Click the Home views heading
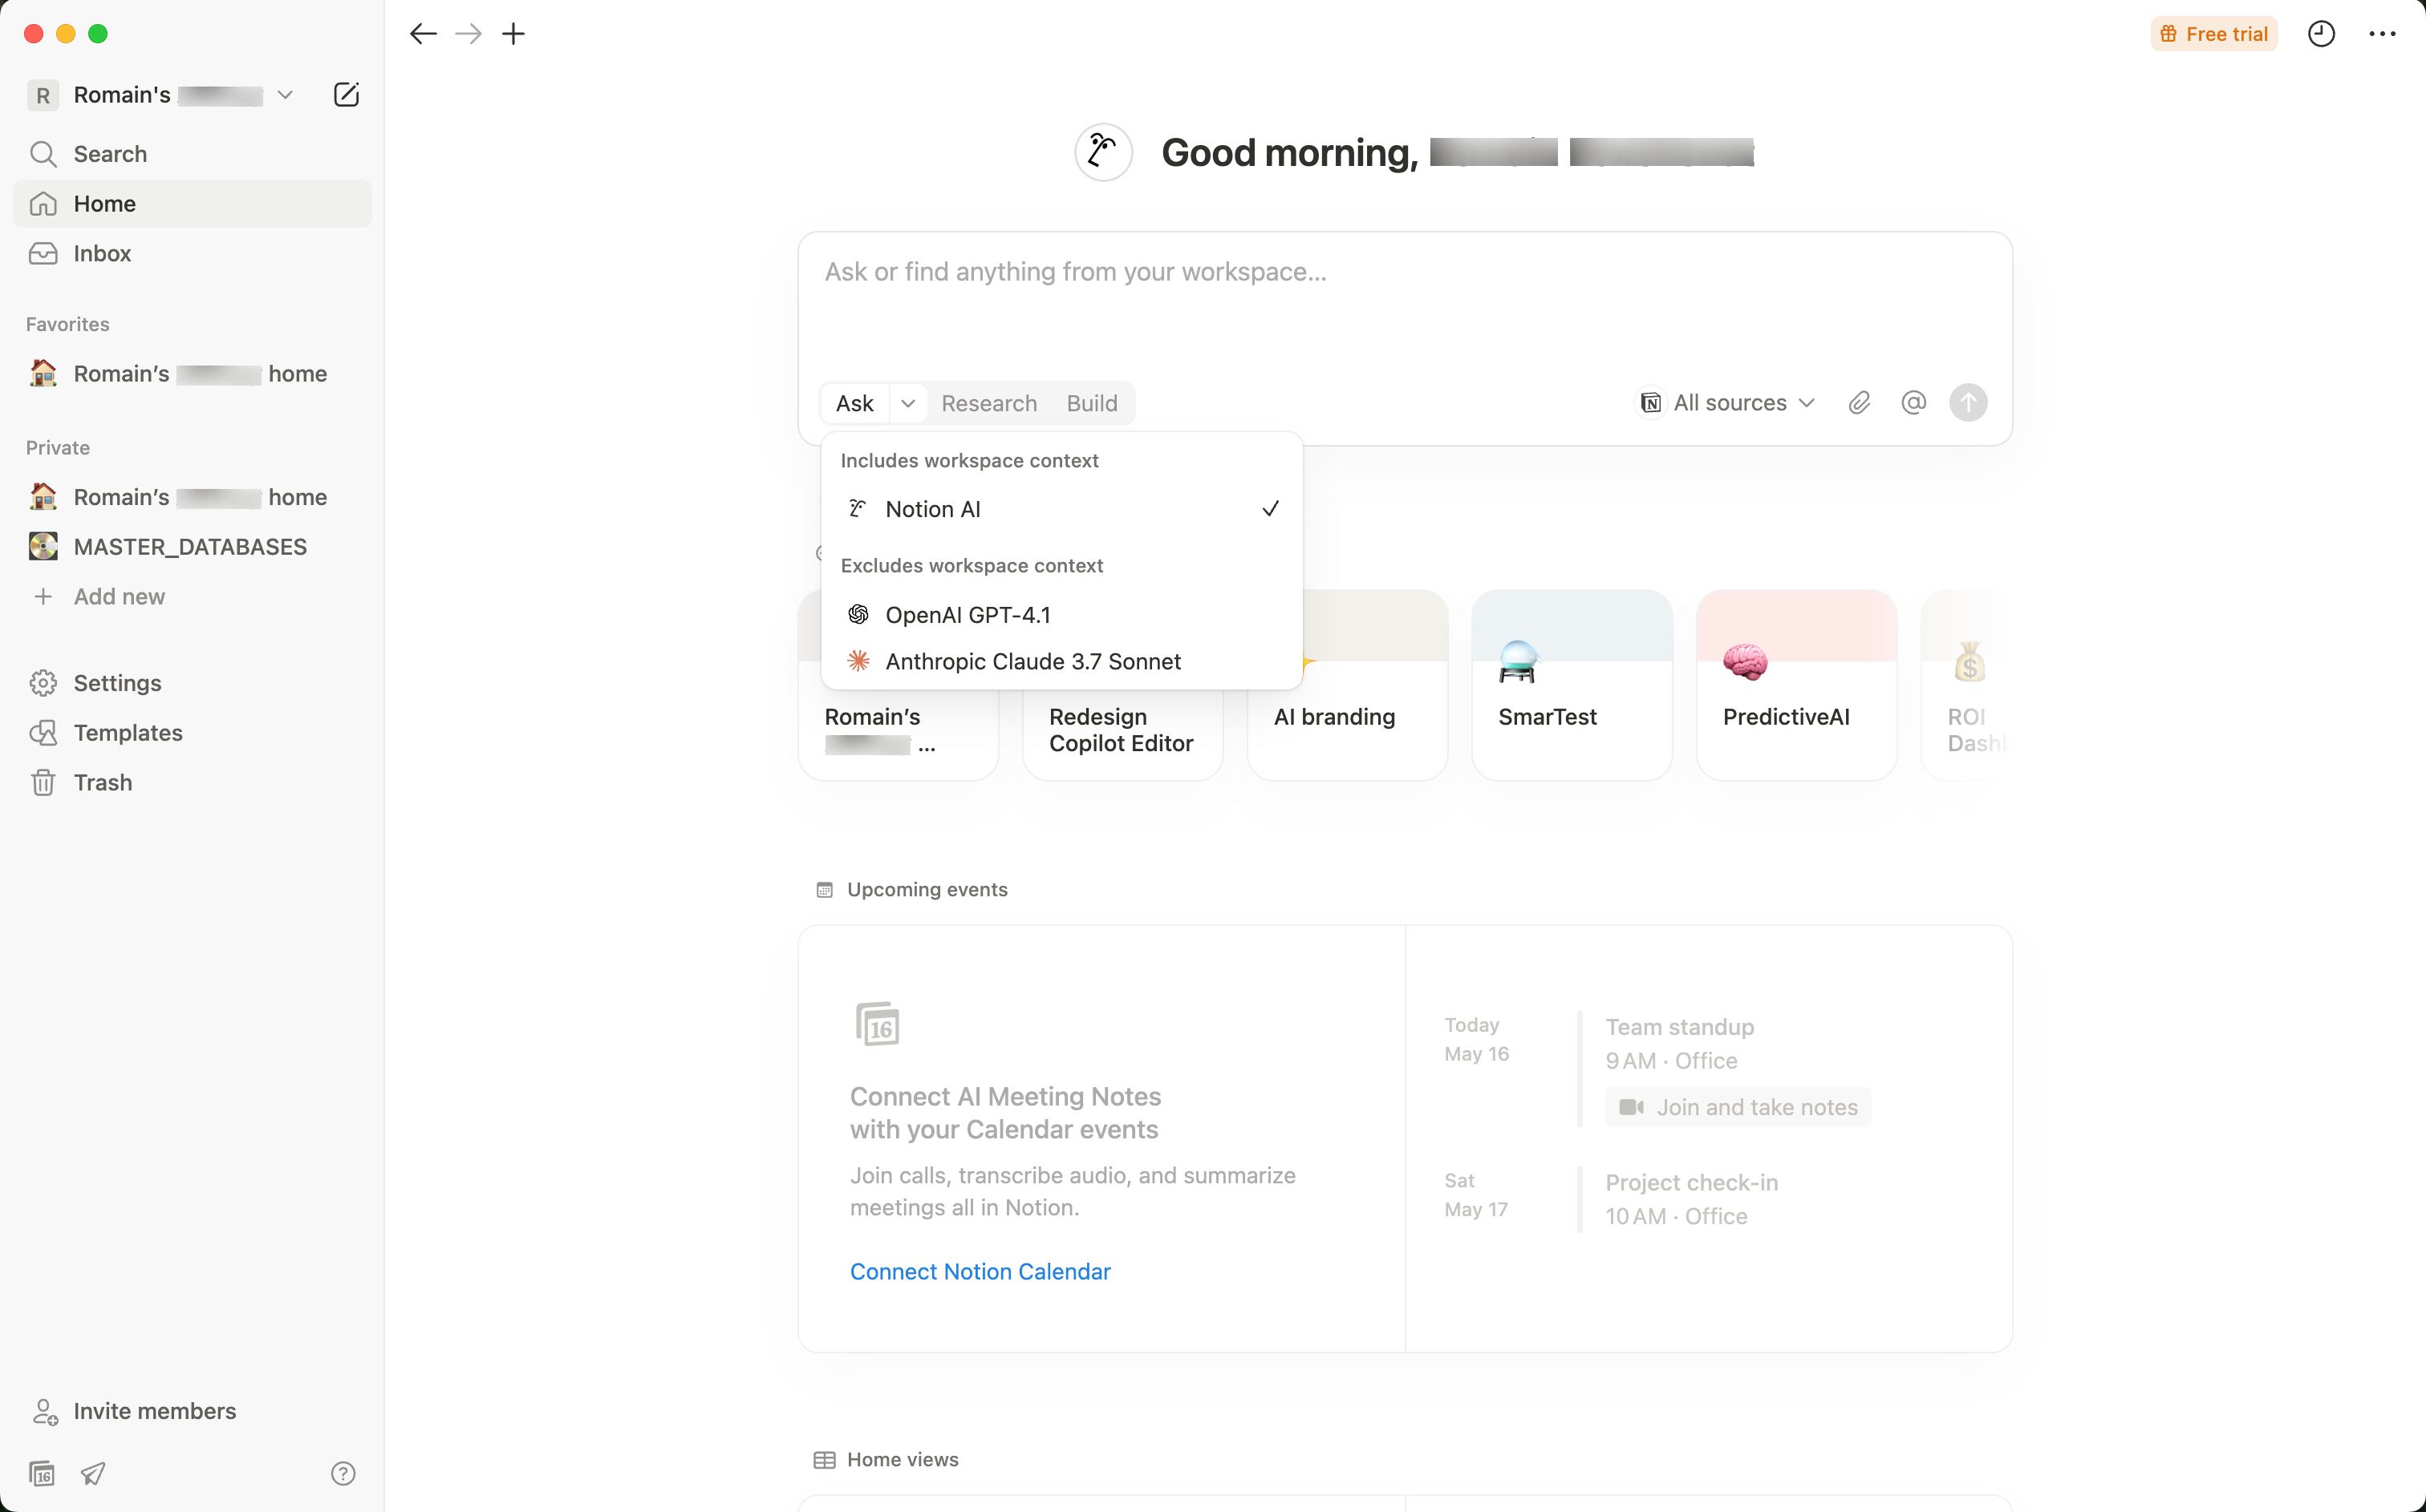The height and width of the screenshot is (1512, 2426). point(903,1460)
